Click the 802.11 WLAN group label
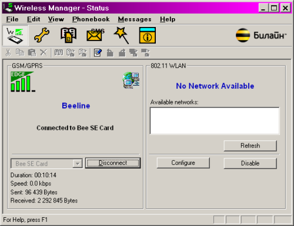 pyautogui.click(x=168, y=66)
